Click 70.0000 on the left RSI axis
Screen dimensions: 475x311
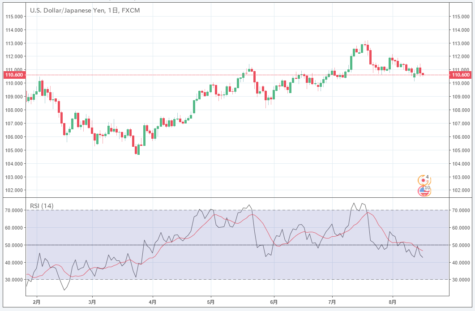(x=14, y=210)
